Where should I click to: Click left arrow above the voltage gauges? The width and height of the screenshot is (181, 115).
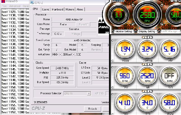click(145, 37)
